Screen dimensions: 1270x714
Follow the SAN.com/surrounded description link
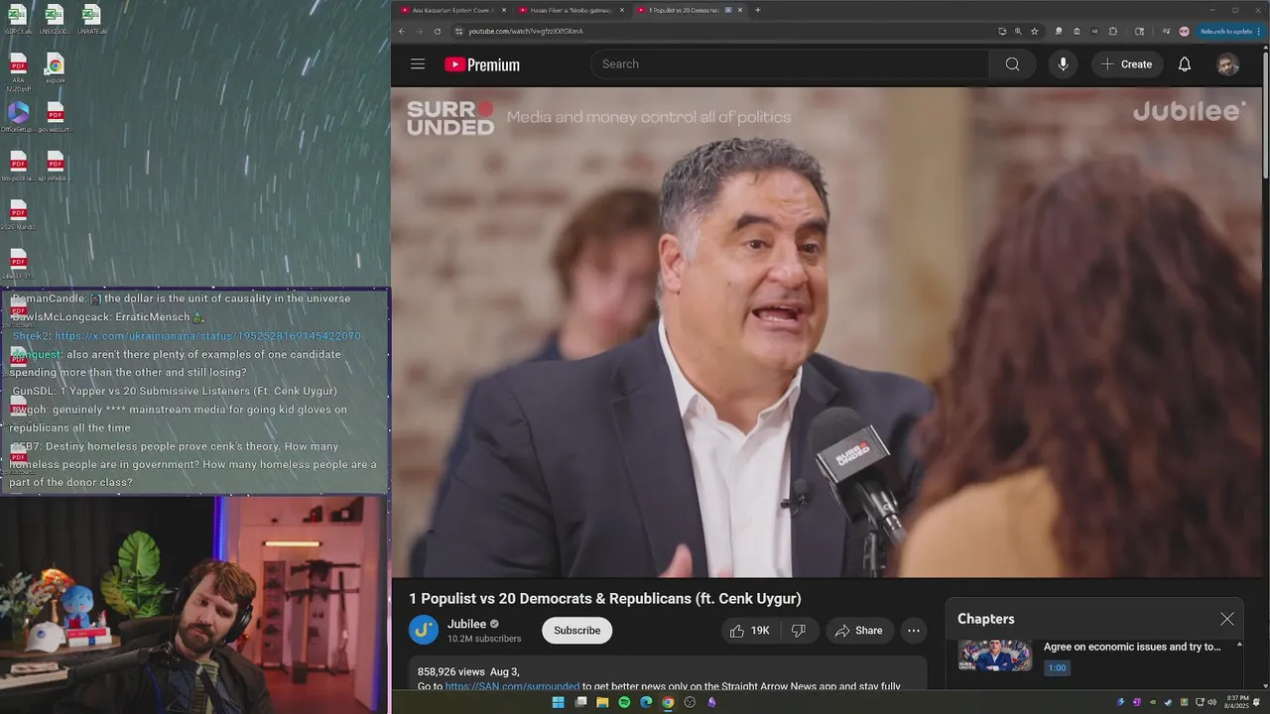click(512, 686)
